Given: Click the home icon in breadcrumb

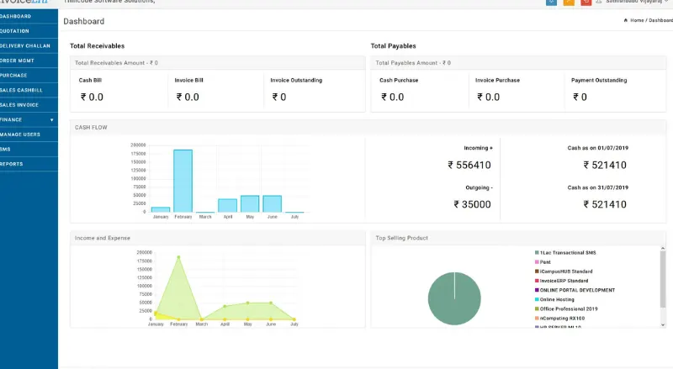Looking at the screenshot, I should tap(626, 20).
